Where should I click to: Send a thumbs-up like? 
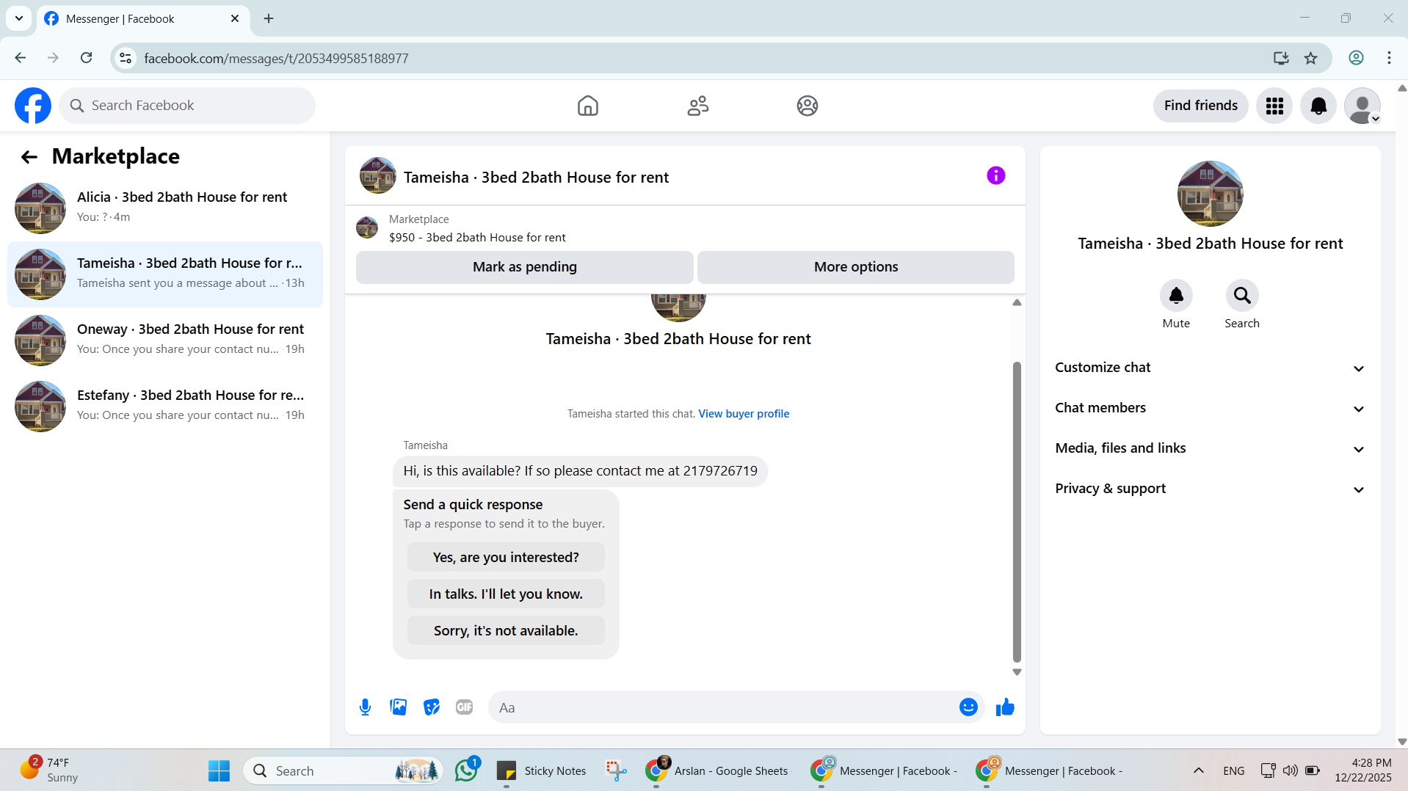pyautogui.click(x=1005, y=707)
